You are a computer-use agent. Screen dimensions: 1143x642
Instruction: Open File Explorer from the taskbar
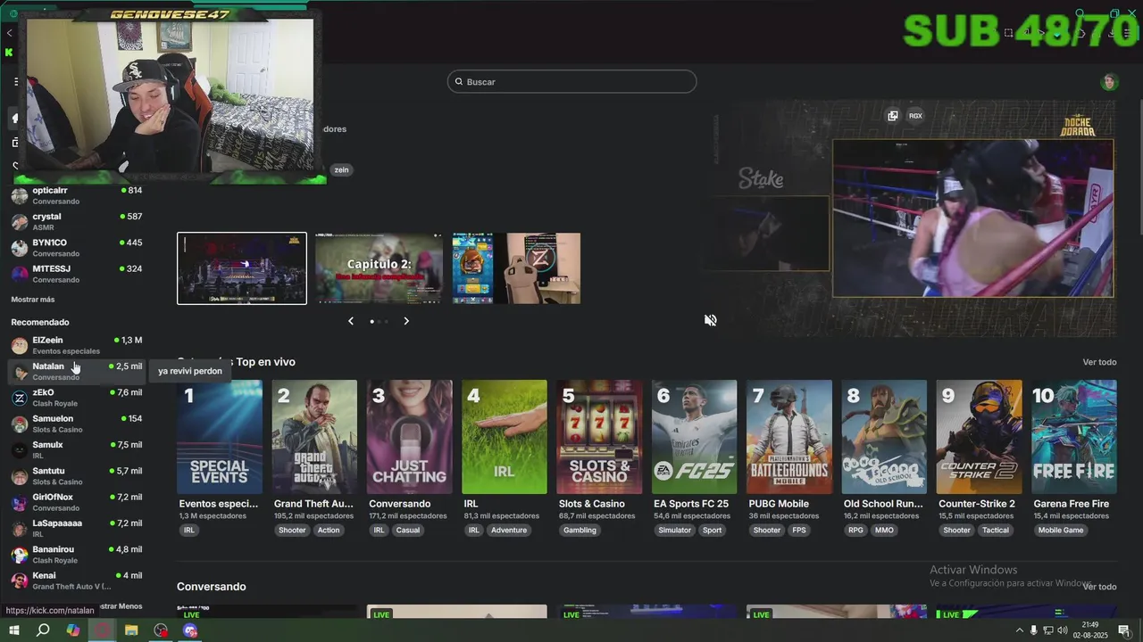click(131, 630)
